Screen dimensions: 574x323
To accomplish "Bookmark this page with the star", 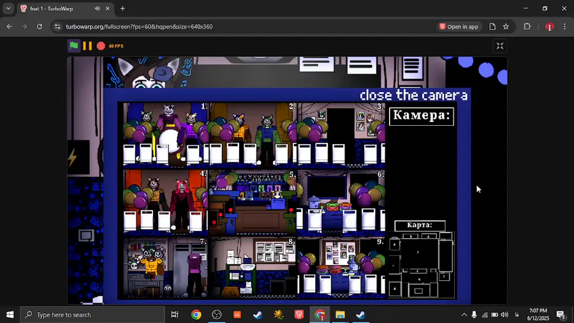I will (506, 26).
